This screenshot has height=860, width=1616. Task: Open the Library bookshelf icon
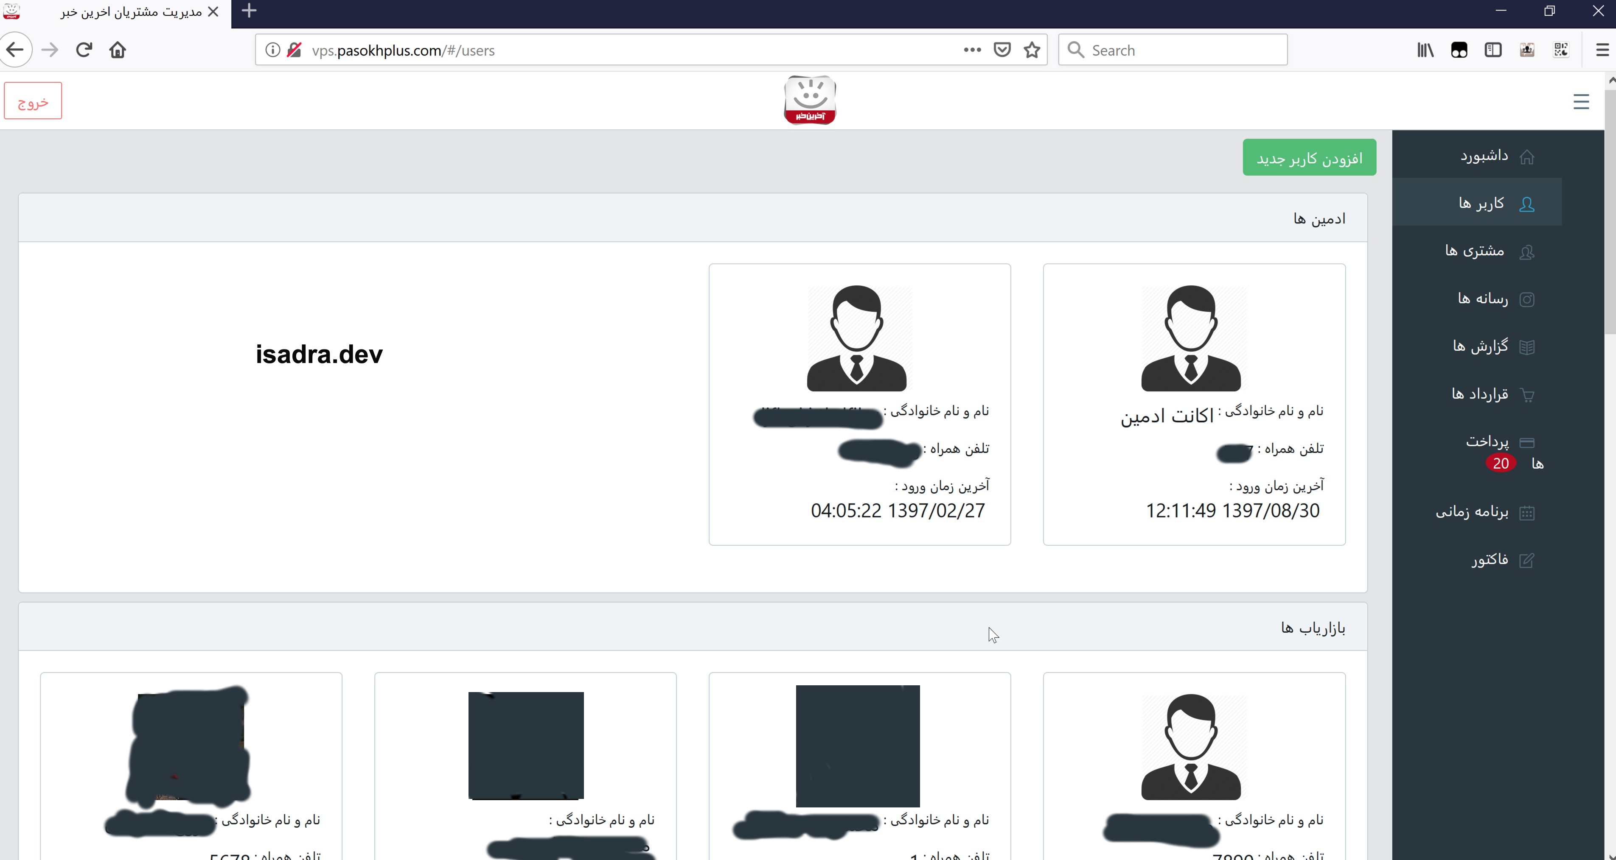click(x=1425, y=50)
